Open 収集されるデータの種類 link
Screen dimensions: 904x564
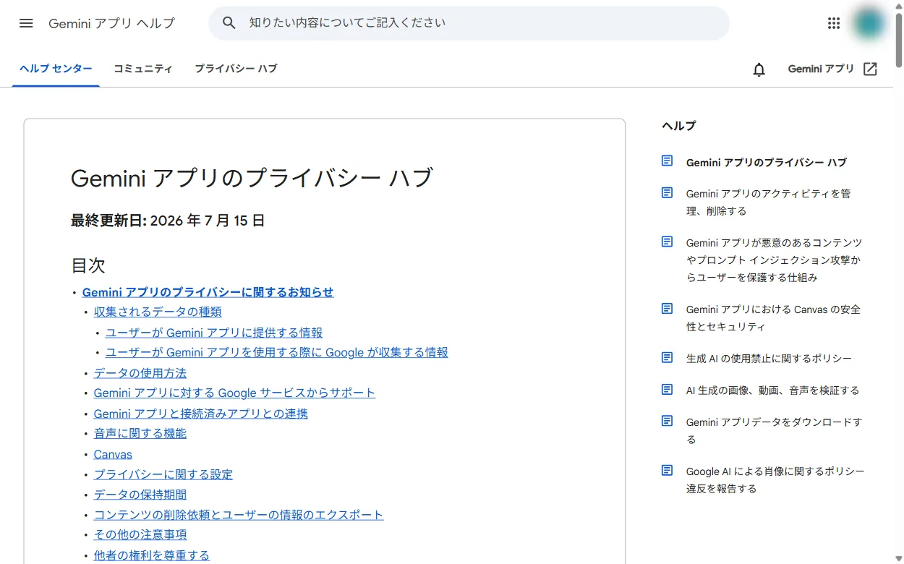(x=158, y=312)
